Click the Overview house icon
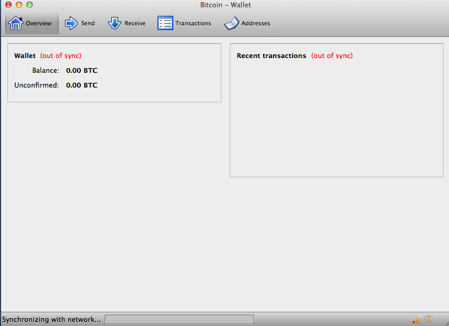The width and height of the screenshot is (449, 326). point(16,23)
